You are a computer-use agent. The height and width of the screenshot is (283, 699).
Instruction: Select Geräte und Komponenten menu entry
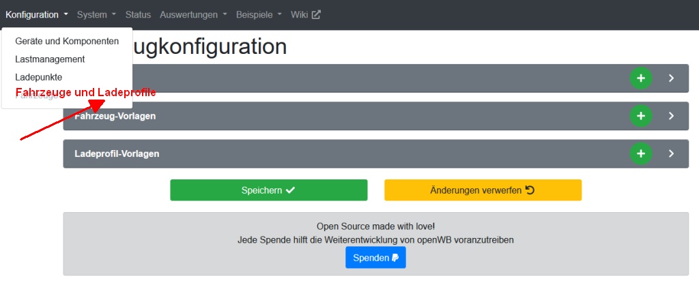67,41
